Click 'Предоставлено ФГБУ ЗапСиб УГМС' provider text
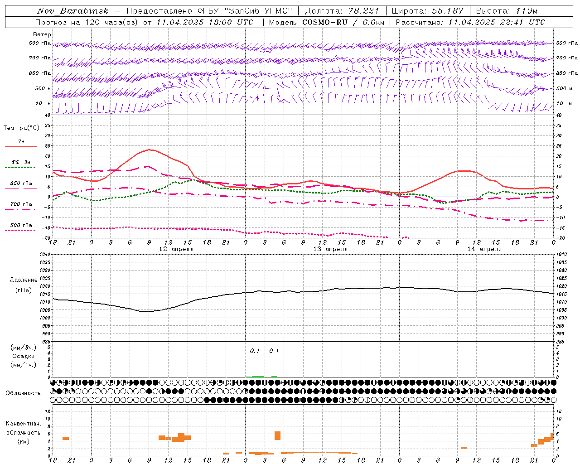This screenshot has height=464, width=580. pos(210,11)
